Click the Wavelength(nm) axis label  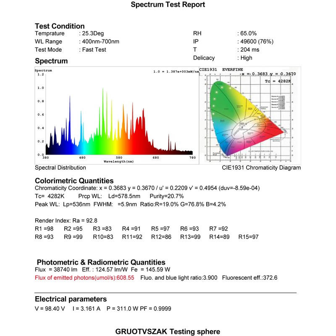pos(118,161)
